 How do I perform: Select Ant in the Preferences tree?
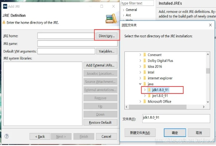(128, 15)
